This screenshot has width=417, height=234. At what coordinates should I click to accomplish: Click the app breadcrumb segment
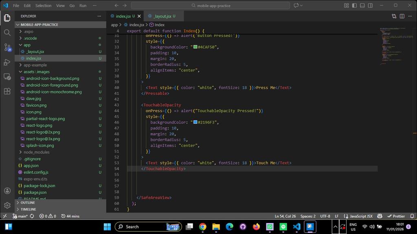click(114, 25)
